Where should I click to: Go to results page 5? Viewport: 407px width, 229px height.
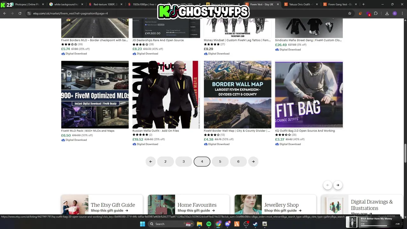click(220, 162)
